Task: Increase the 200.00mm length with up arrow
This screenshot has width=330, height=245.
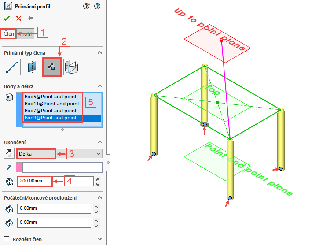Action: point(98,179)
